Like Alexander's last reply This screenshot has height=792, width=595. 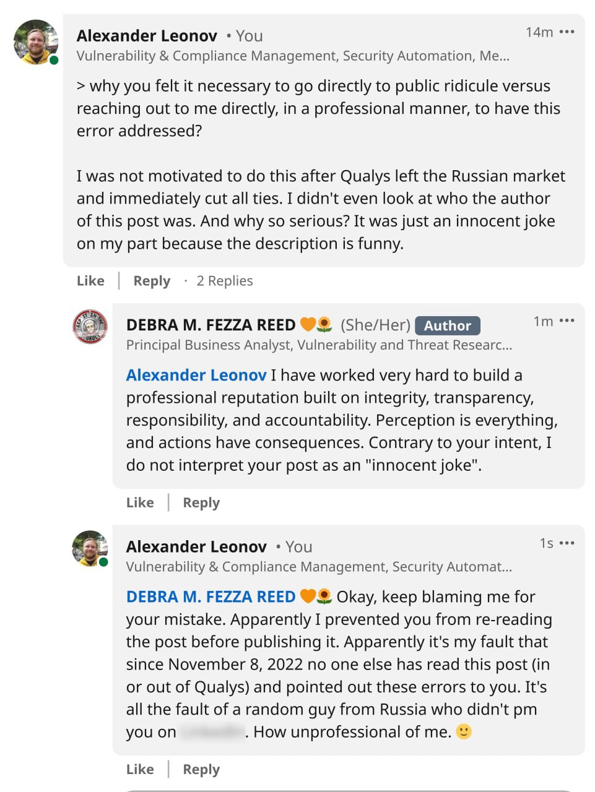coord(140,769)
